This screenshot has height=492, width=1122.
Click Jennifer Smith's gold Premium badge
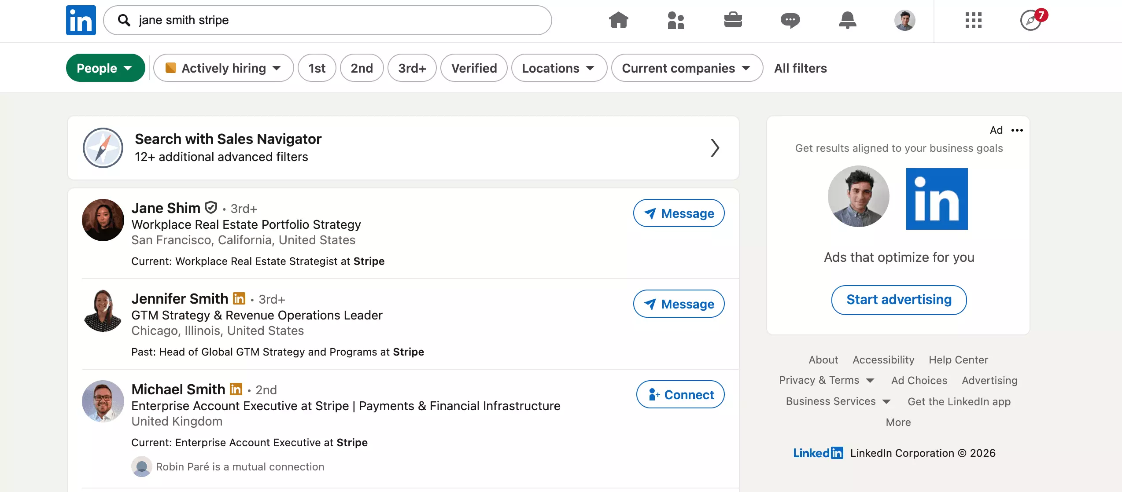pos(239,298)
